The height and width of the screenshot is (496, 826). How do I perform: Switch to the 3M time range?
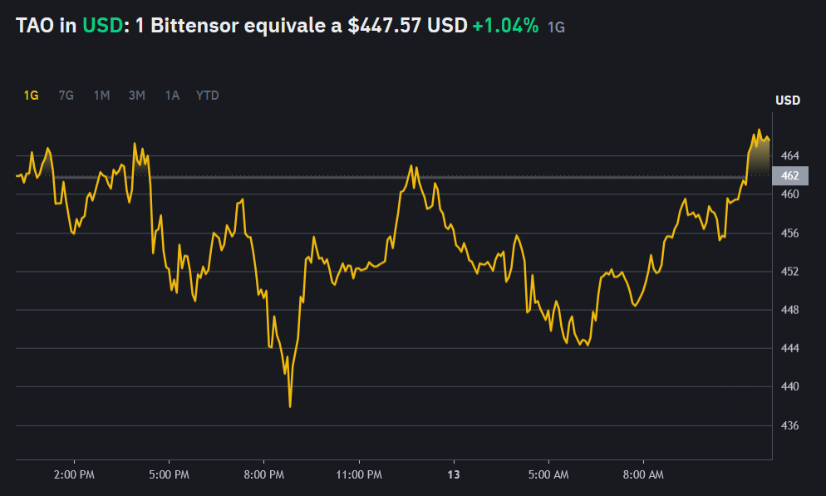click(137, 96)
